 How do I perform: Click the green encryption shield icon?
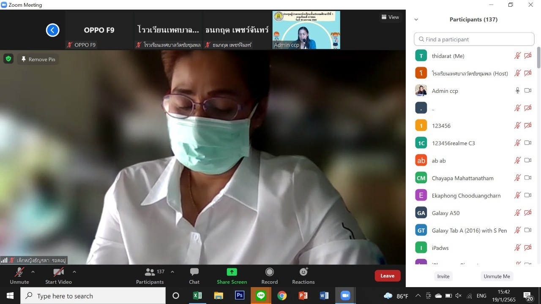(8, 59)
